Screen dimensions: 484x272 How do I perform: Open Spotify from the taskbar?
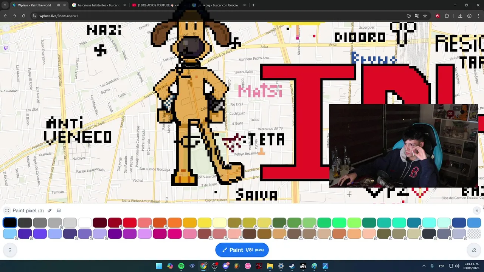181,266
